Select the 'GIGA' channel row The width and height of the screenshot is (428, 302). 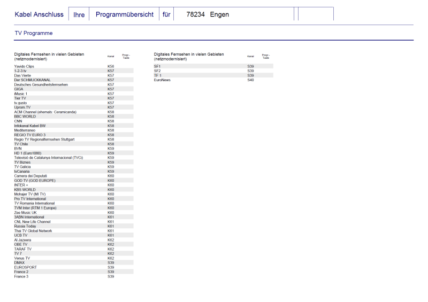pyautogui.click(x=74, y=89)
